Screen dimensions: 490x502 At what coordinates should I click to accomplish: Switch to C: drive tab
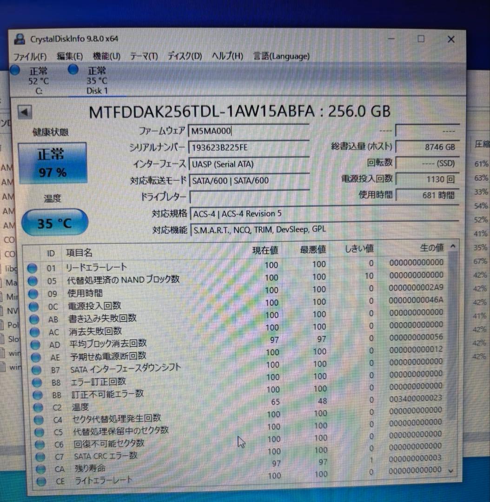point(39,81)
